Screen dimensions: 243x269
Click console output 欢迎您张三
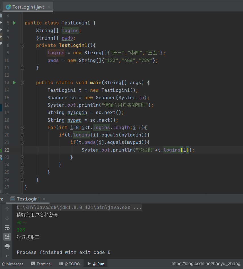(x=28, y=237)
